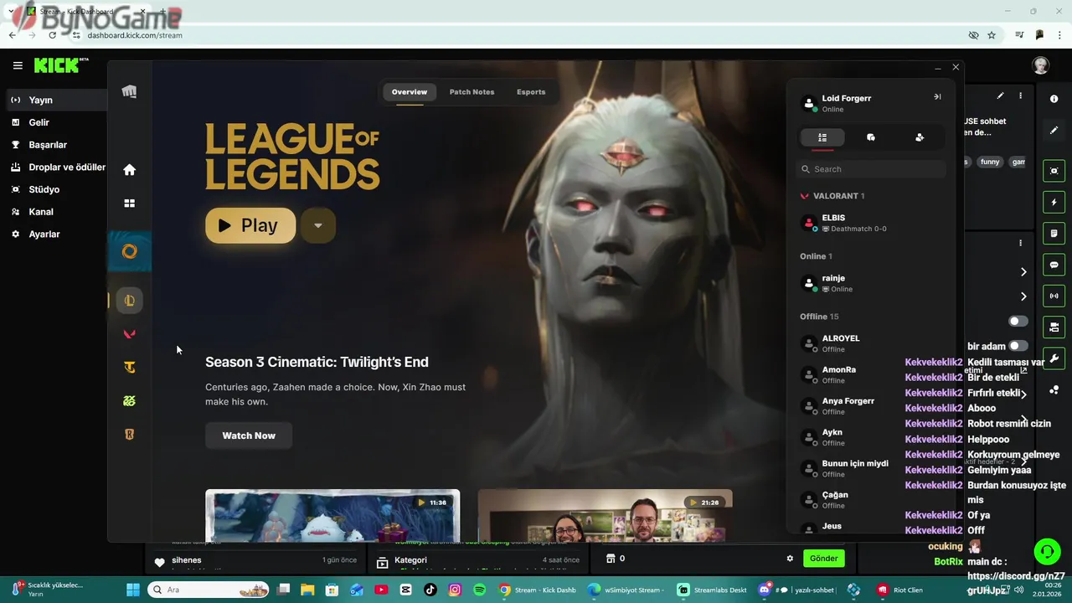This screenshot has height=603, width=1072.
Task: Collapse the social panel with arrow icon
Action: tap(937, 96)
